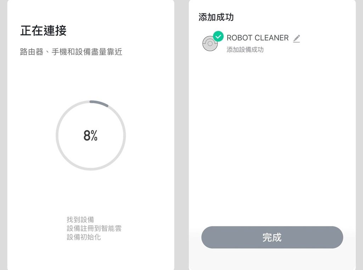The height and width of the screenshot is (270, 363).
Task: Click the digit 8 inside the progress ring
Action: click(87, 136)
